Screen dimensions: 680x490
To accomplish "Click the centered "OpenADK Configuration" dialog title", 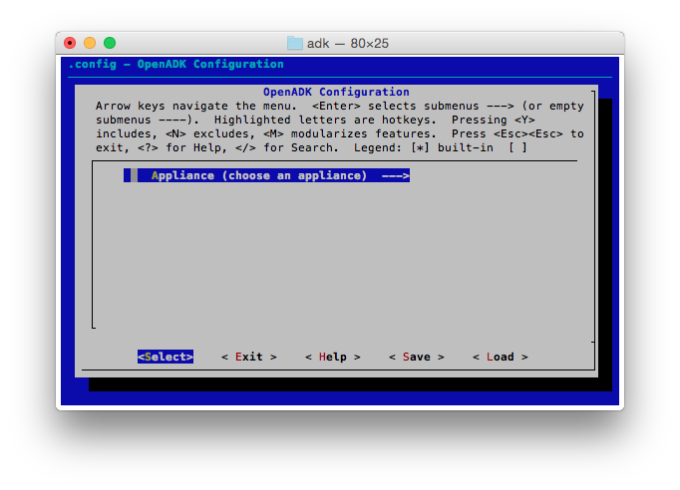I will pos(336,92).
